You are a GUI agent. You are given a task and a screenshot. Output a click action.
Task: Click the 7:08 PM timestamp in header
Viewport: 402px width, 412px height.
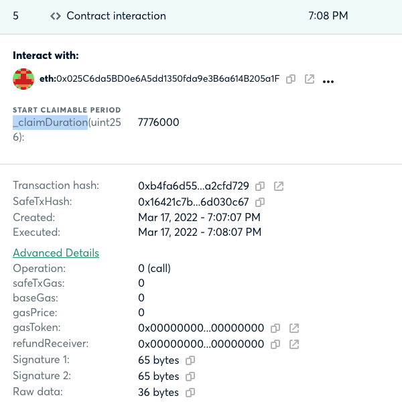click(328, 16)
